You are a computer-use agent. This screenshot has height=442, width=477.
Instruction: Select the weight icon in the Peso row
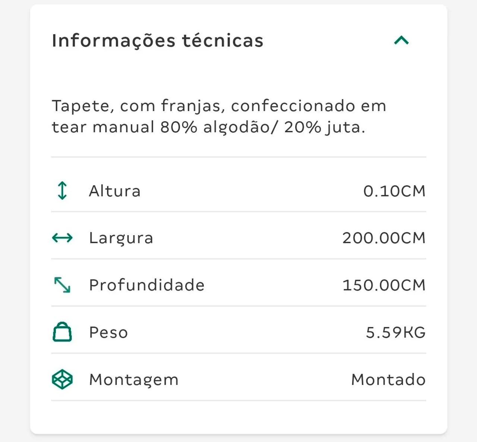(x=61, y=332)
